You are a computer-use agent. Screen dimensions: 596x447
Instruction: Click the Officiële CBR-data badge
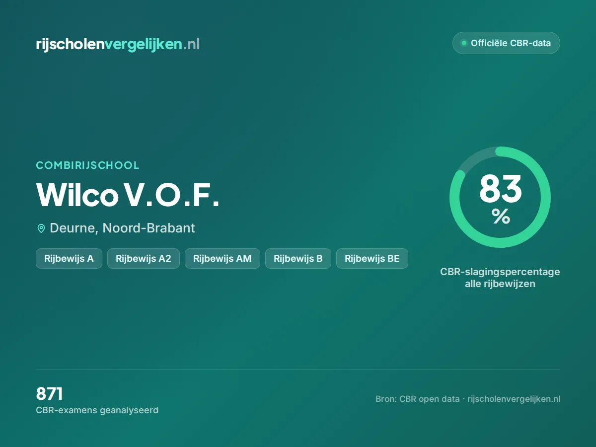506,43
